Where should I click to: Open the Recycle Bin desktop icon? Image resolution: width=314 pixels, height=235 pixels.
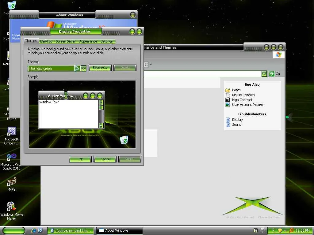[x=11, y=5]
